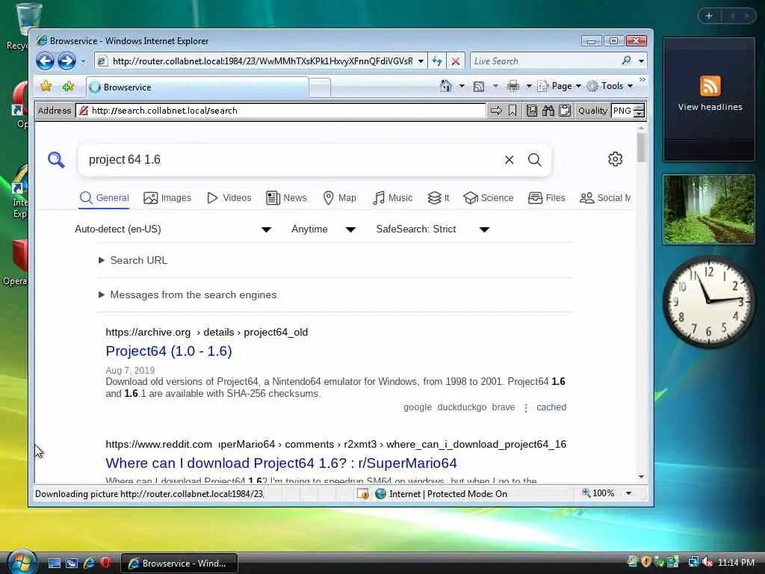Screen dimensions: 765x574
Task: Open the Auto-detect (en-US) language dropdown
Action: [173, 229]
